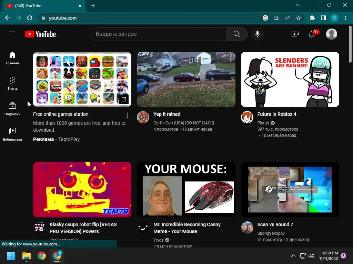Click the Curtis Carr [USA] channel name
The image size is (353, 264).
(x=184, y=123)
